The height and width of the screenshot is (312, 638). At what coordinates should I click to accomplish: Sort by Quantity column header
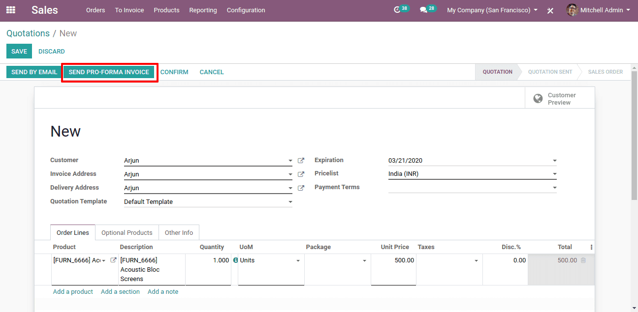212,247
